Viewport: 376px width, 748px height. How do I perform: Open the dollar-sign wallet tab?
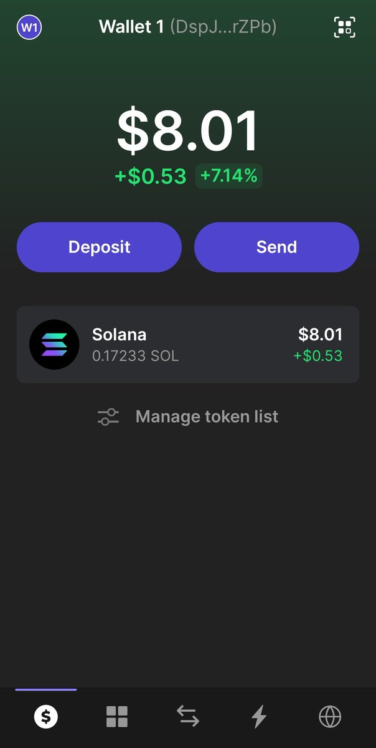click(45, 717)
